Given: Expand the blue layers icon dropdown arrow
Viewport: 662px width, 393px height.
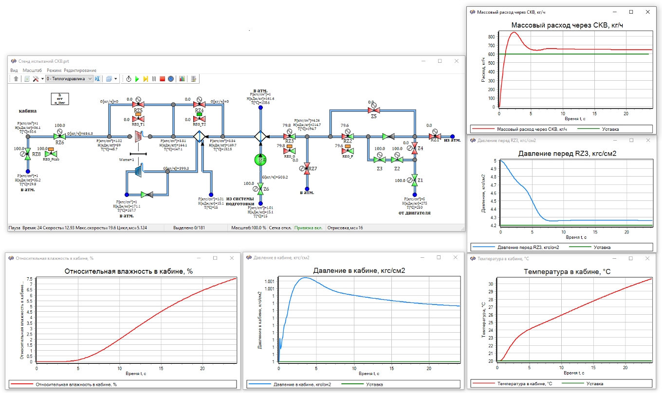Looking at the screenshot, I should point(115,79).
